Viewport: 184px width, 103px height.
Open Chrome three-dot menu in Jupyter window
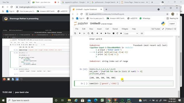click(x=177, y=14)
